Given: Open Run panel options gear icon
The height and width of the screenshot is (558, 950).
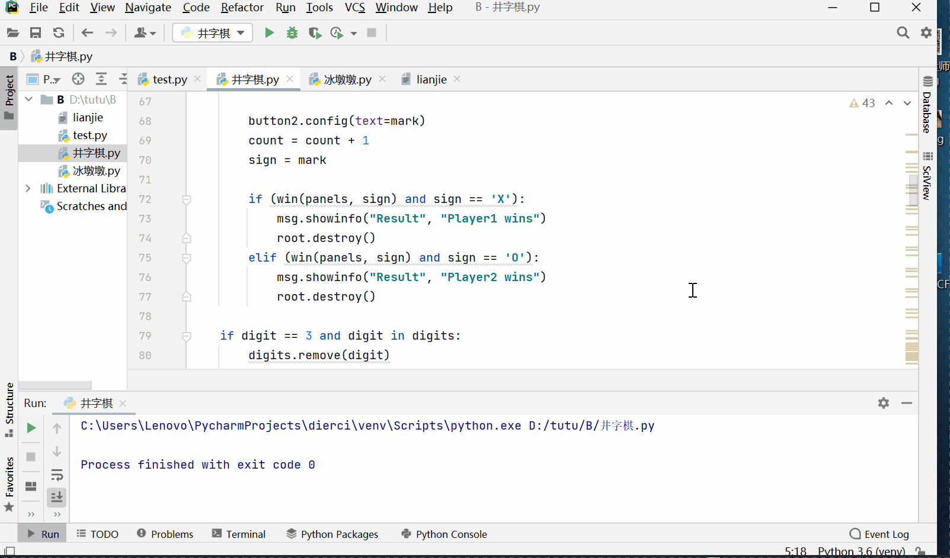Looking at the screenshot, I should pos(884,403).
